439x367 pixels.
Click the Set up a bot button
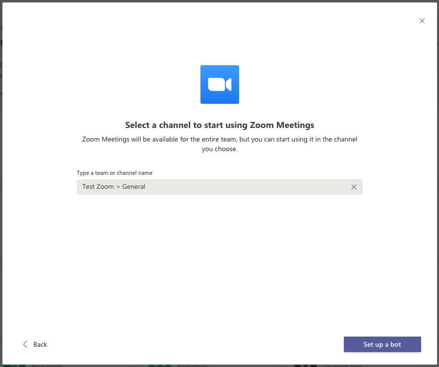pos(382,344)
